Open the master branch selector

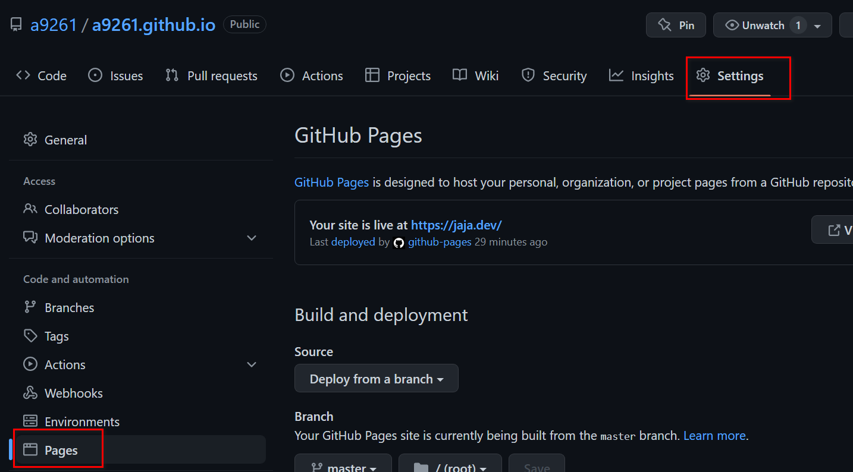point(343,467)
